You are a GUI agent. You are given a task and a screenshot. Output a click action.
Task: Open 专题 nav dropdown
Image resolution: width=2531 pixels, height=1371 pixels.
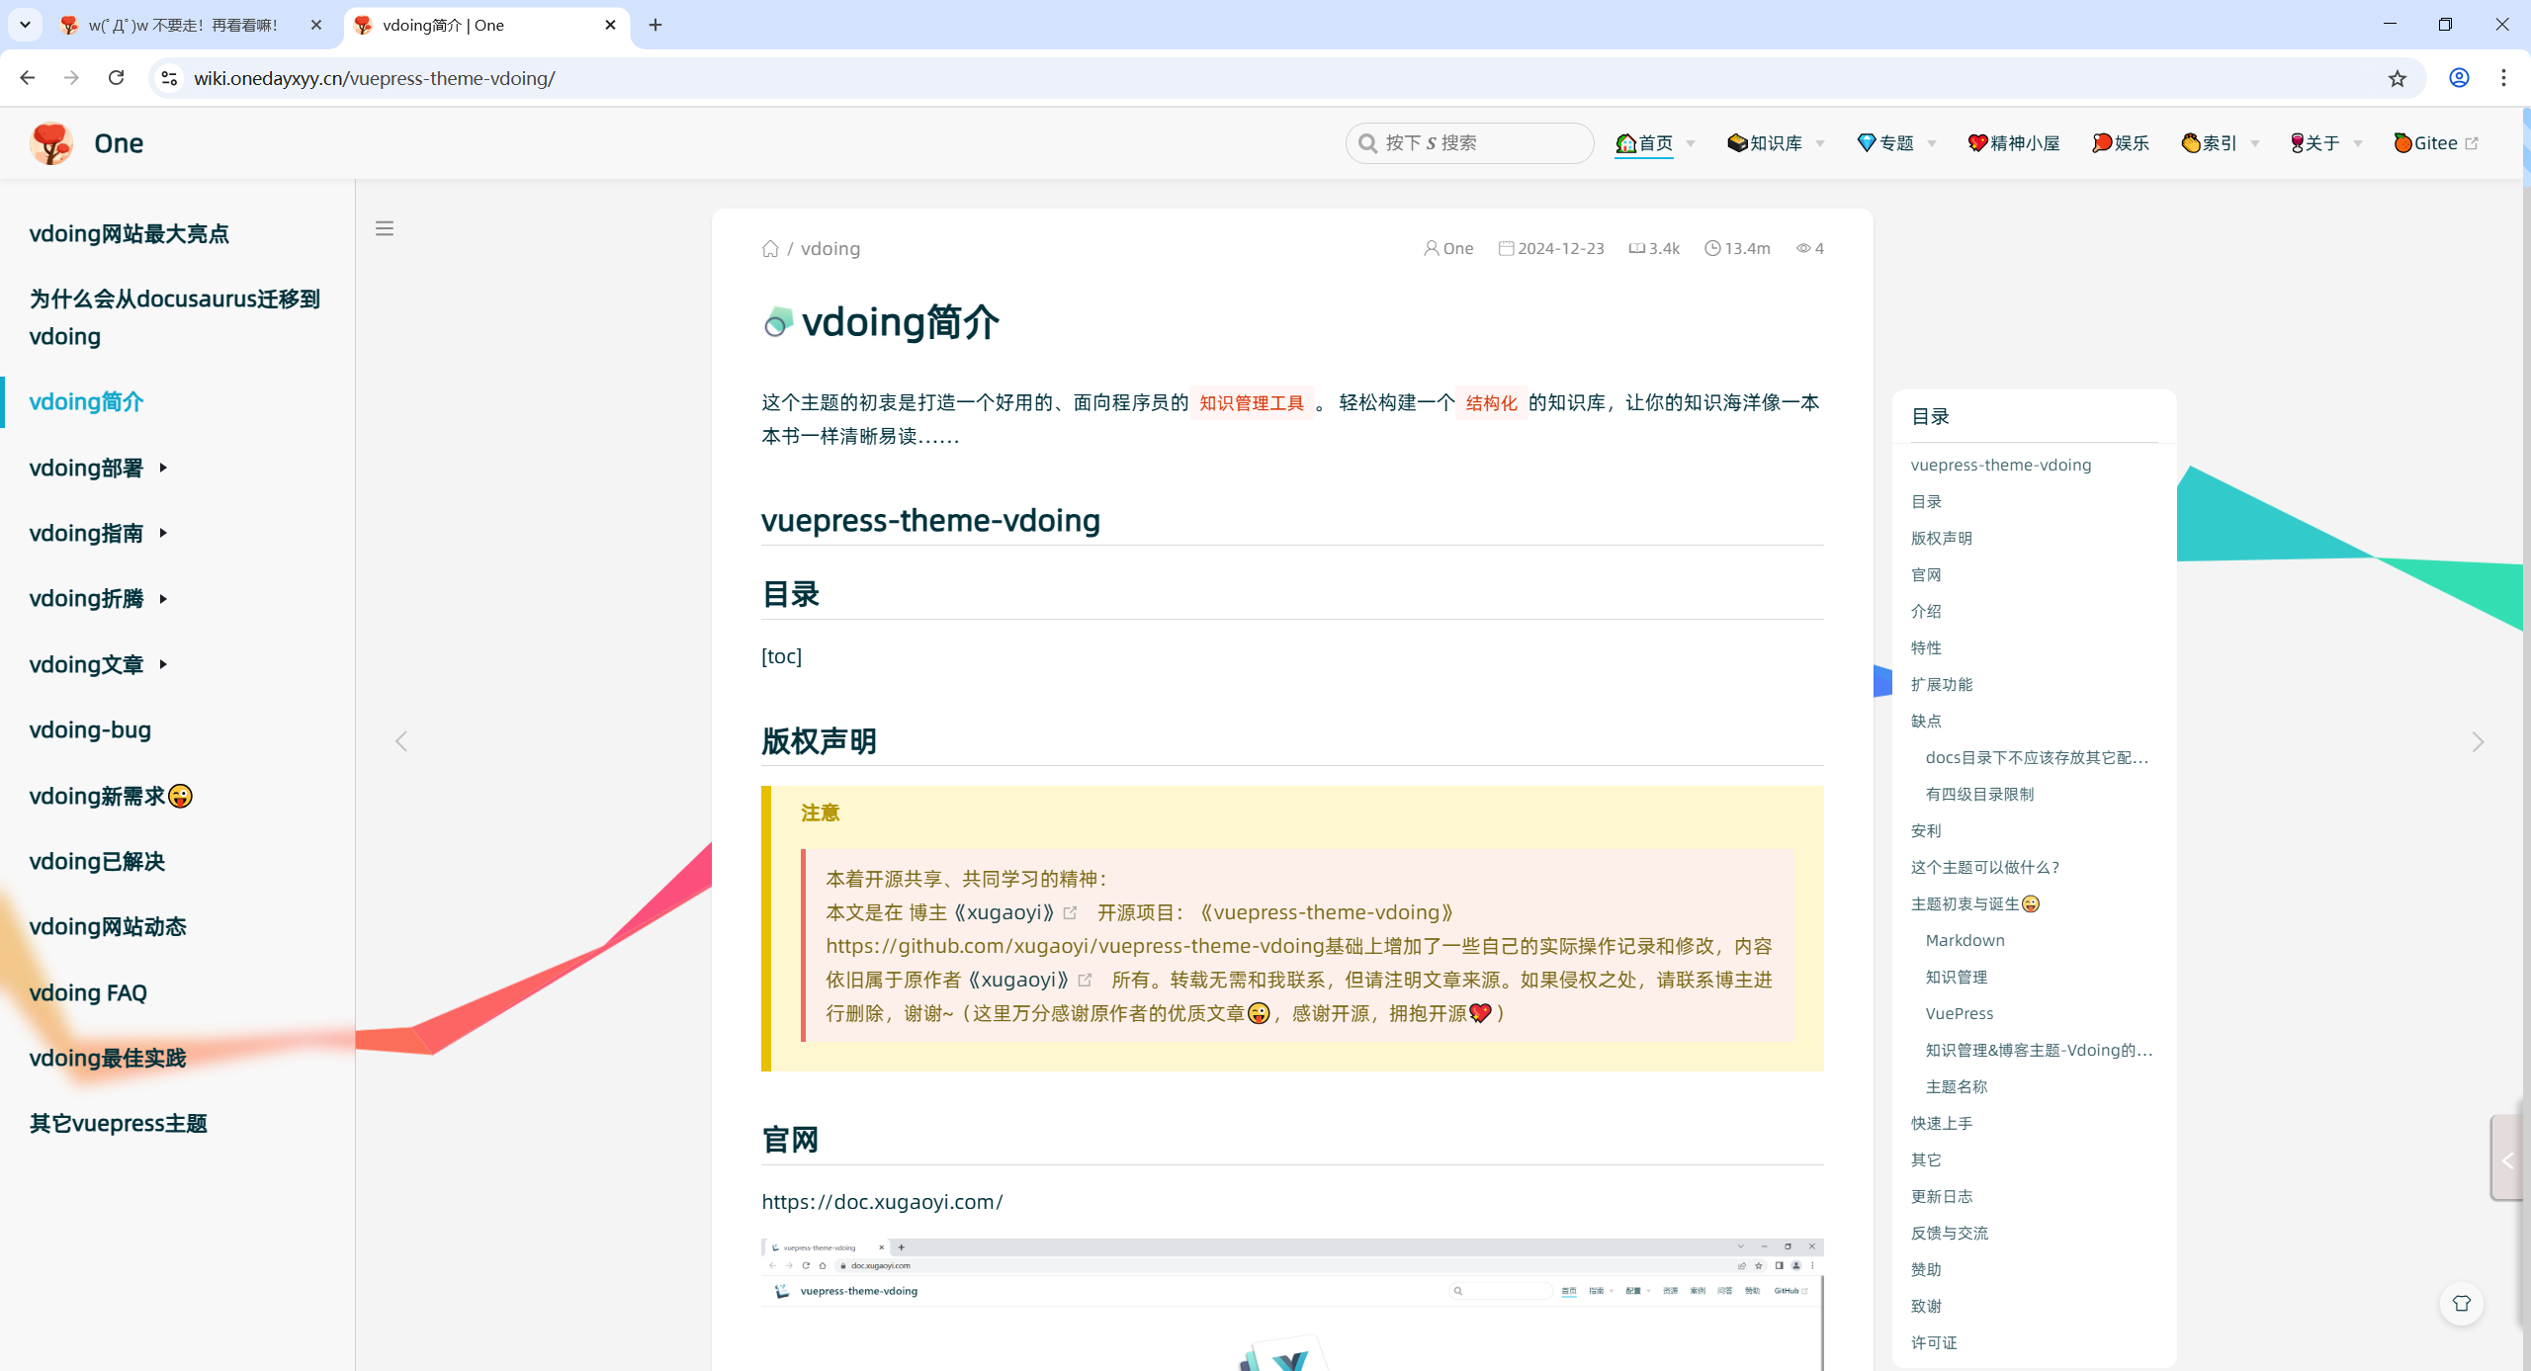click(x=1897, y=143)
